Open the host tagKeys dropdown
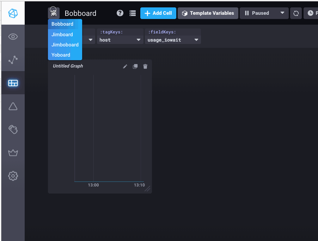The width and height of the screenshot is (318, 241). (x=120, y=40)
